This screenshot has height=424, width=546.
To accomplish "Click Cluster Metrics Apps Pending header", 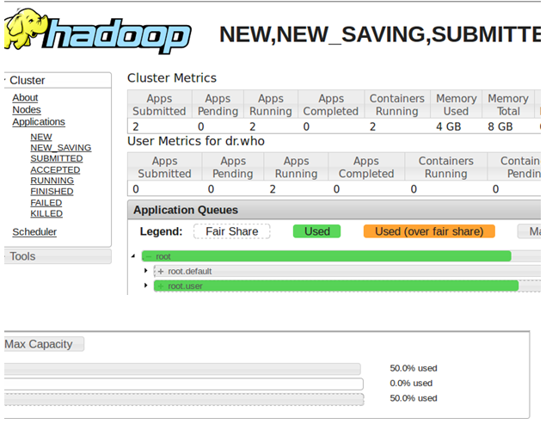I will point(218,105).
